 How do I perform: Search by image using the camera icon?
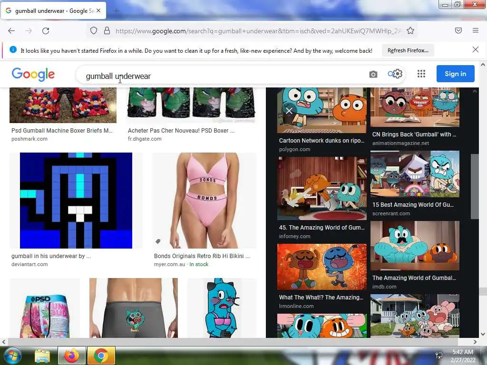(373, 74)
